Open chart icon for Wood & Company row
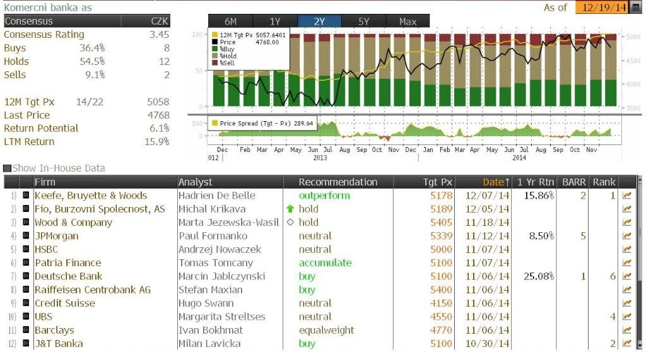The width and height of the screenshot is (646, 352). pyautogui.click(x=626, y=223)
